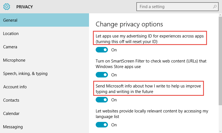The image size is (222, 133).
Task: Click the vertical scrollbar thumb
Action: (220, 61)
